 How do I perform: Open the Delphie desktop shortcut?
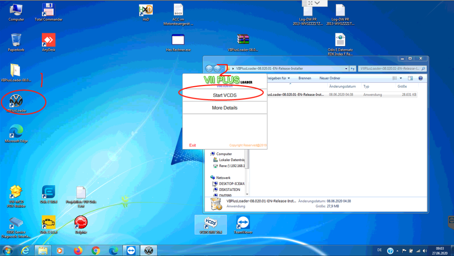(81, 224)
